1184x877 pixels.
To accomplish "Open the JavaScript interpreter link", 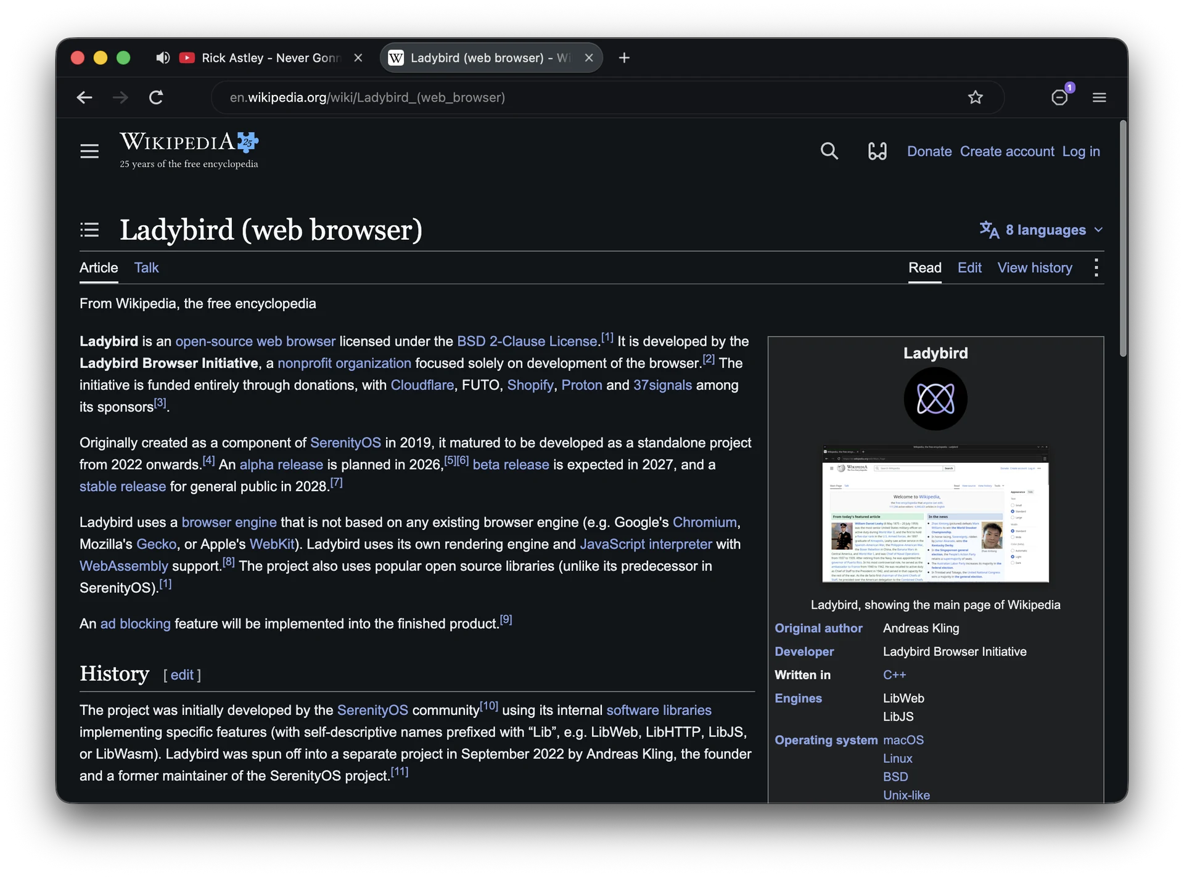I will coord(646,544).
